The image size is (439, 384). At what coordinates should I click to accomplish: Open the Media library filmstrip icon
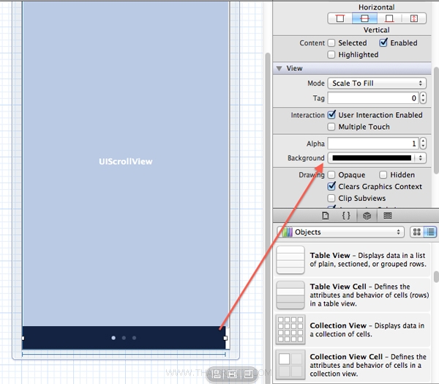[388, 215]
